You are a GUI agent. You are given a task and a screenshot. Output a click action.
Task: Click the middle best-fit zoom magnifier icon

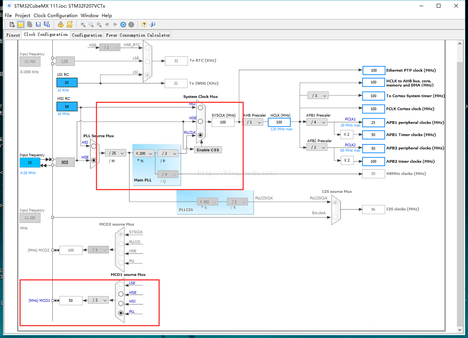91,24
